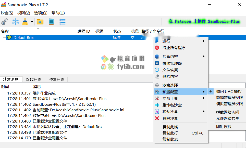Expand the 移动沙盒 submenu arrow

(204, 112)
